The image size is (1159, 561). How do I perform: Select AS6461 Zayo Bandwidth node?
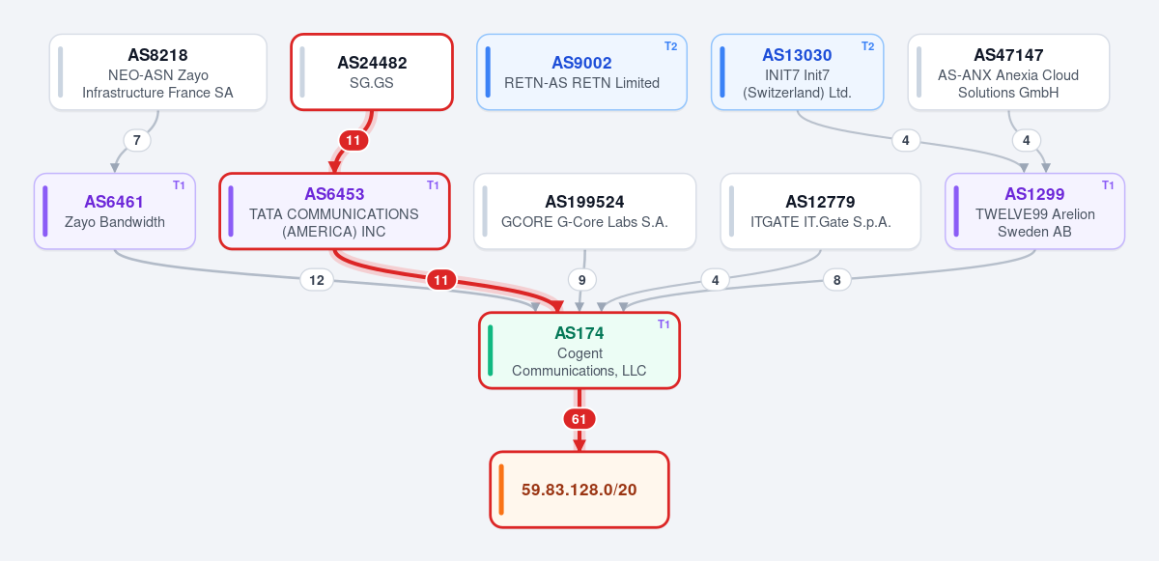point(115,211)
